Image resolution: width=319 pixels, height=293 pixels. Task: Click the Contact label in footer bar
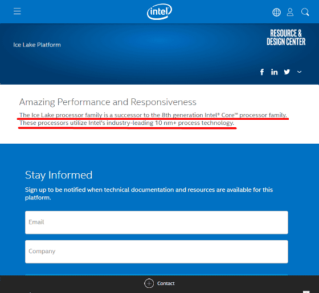166,283
